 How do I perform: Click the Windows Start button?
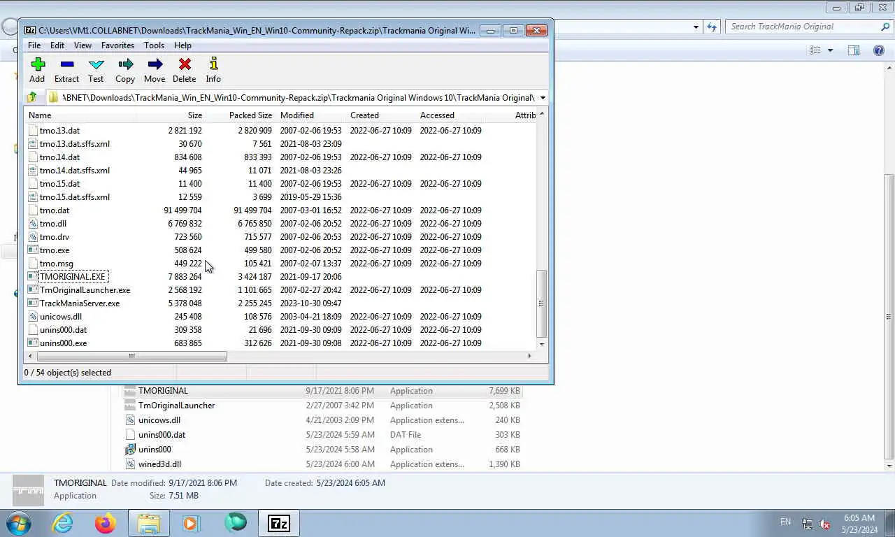tap(18, 523)
